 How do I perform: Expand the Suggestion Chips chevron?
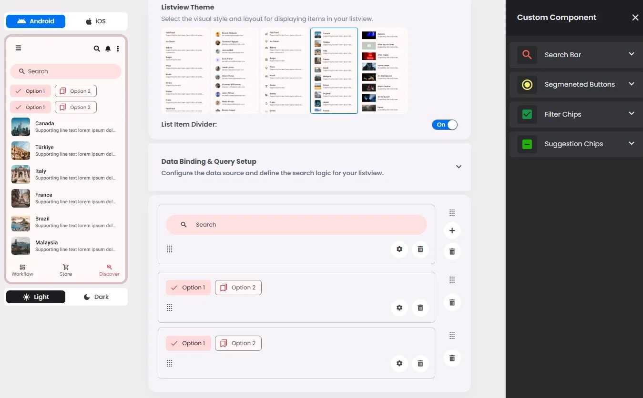point(632,143)
